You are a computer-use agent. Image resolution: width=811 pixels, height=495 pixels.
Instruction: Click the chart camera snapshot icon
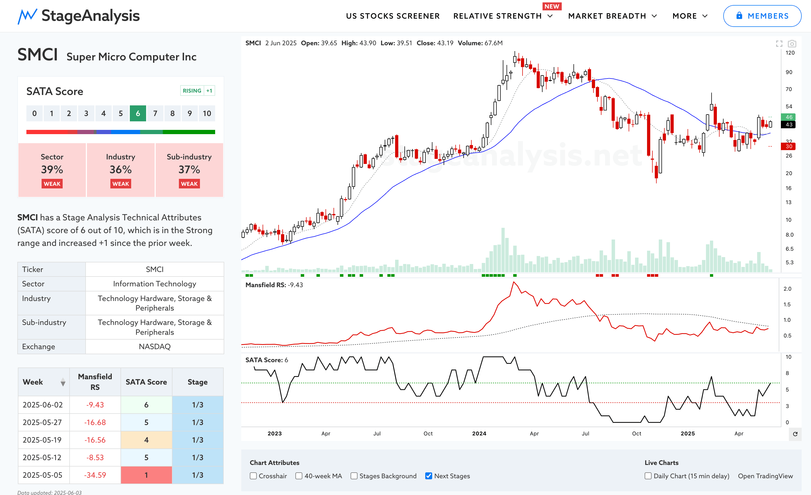coord(792,44)
